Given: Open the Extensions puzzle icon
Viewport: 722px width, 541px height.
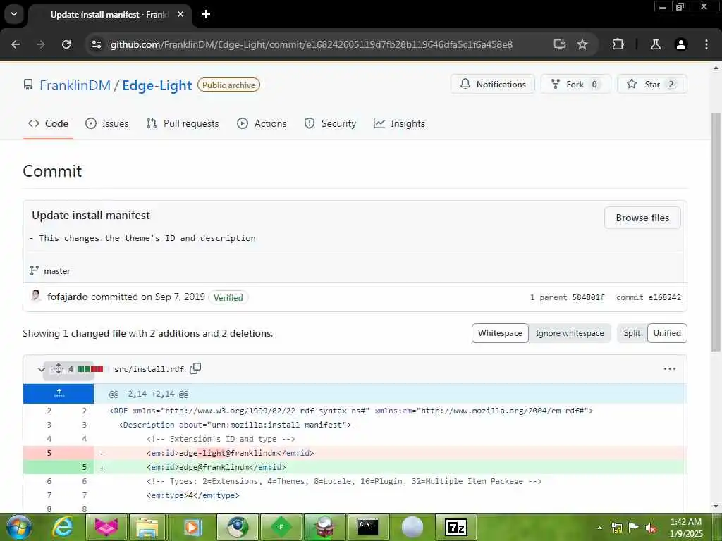Looking at the screenshot, I should [618, 44].
